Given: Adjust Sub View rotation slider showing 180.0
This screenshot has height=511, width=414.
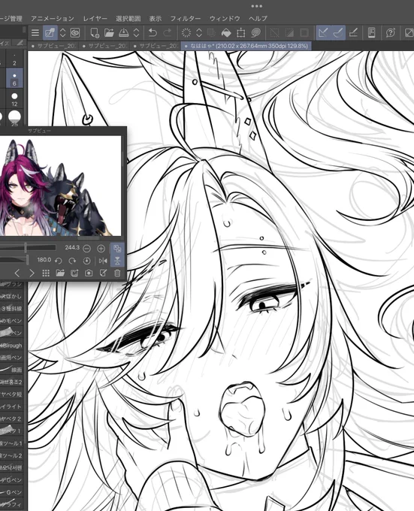Looking at the screenshot, I should 14,260.
